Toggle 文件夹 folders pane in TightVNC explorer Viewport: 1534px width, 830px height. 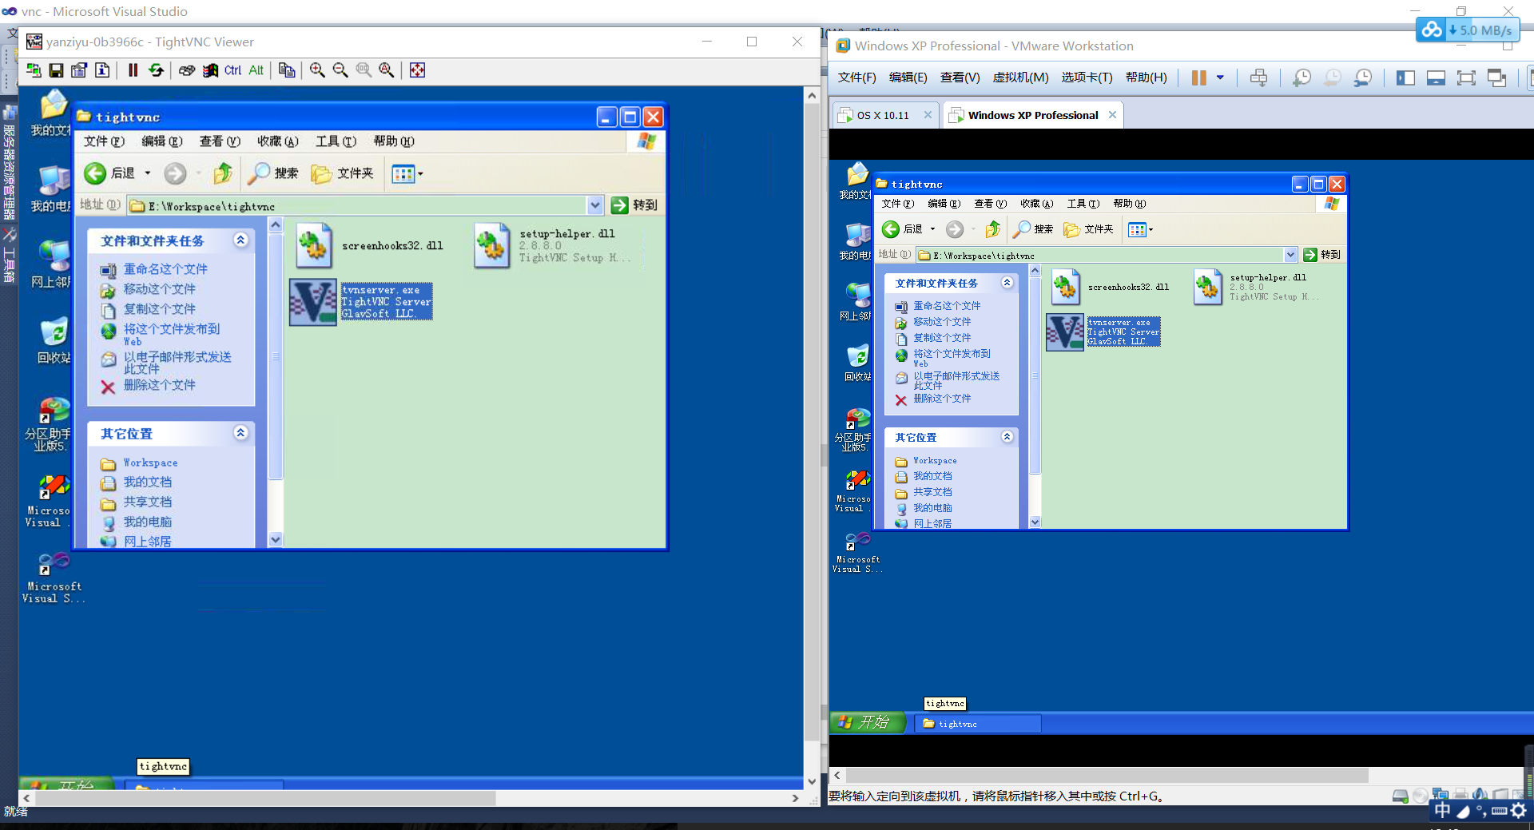coord(342,173)
